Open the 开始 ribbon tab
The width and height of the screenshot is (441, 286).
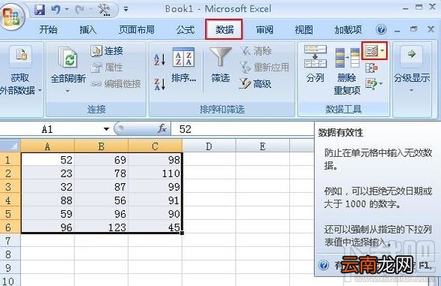[x=48, y=29]
